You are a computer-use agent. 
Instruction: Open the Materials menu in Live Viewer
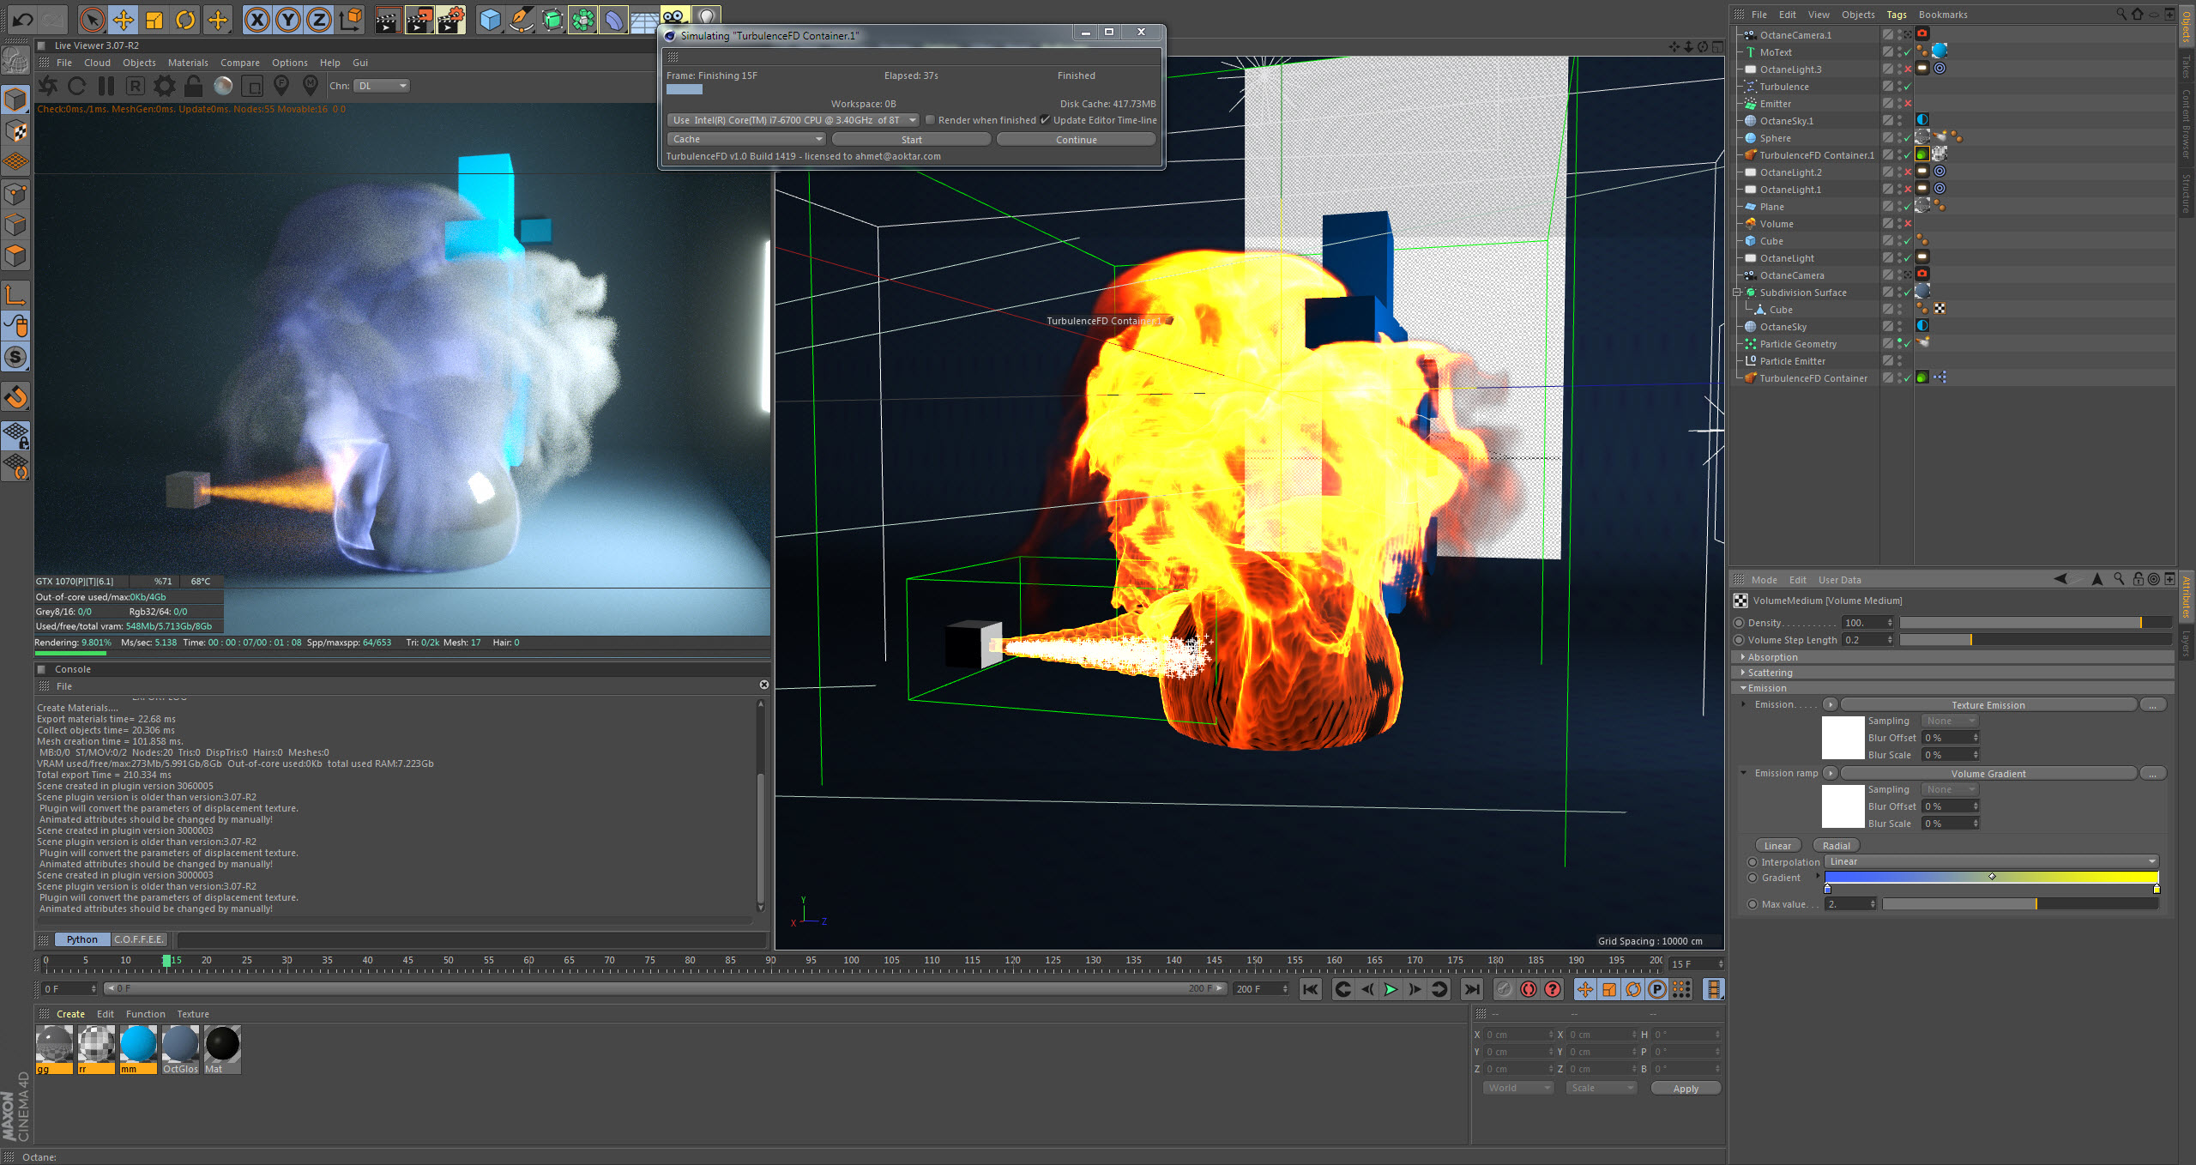coord(188,63)
